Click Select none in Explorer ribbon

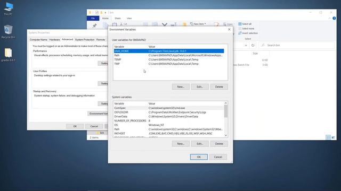coord(246,28)
